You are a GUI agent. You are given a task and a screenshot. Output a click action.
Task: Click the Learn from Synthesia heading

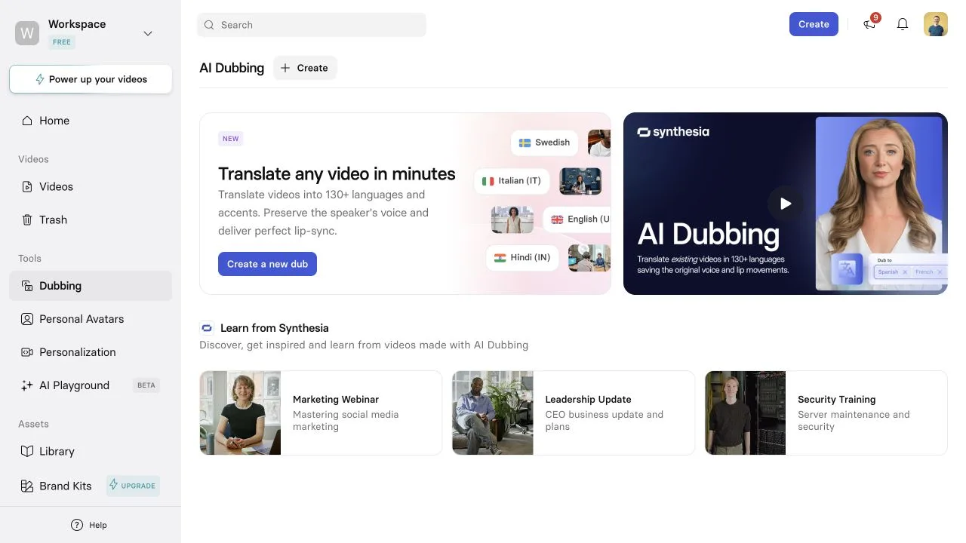(x=275, y=328)
